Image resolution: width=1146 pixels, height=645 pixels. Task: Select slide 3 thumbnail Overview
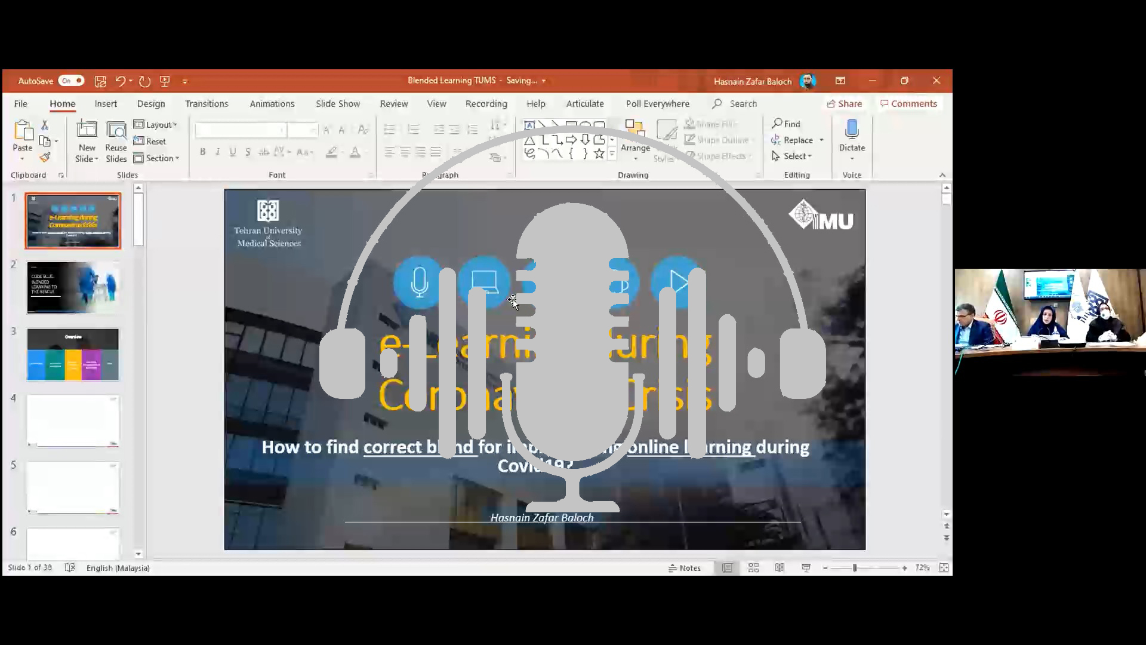pyautogui.click(x=73, y=354)
